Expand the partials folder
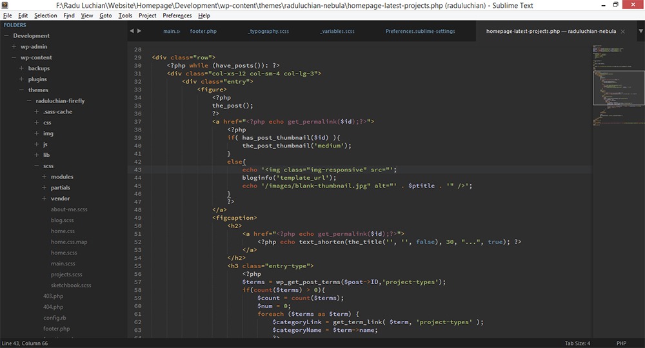Screen dimensions: 645x348 [x=44, y=188]
